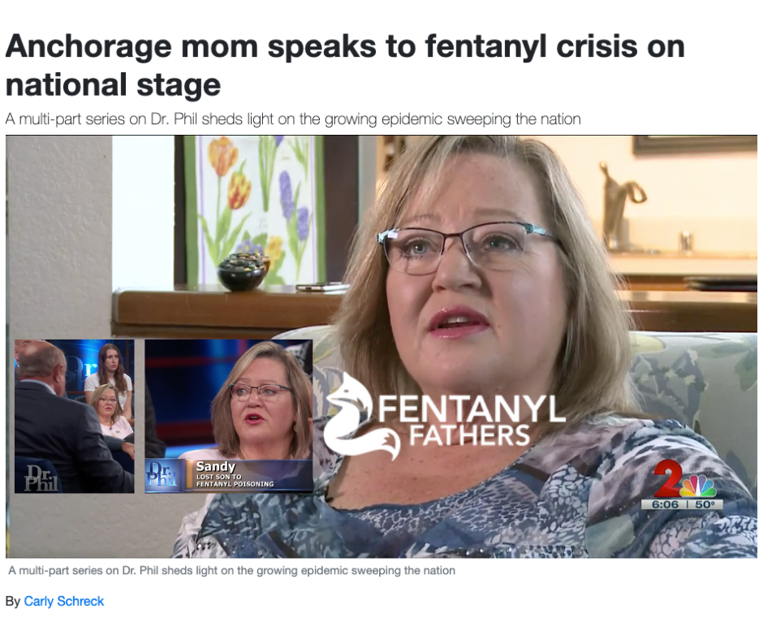Select the left Dr. Phil stage thumbnail
This screenshot has width=763, height=640.
click(x=75, y=417)
